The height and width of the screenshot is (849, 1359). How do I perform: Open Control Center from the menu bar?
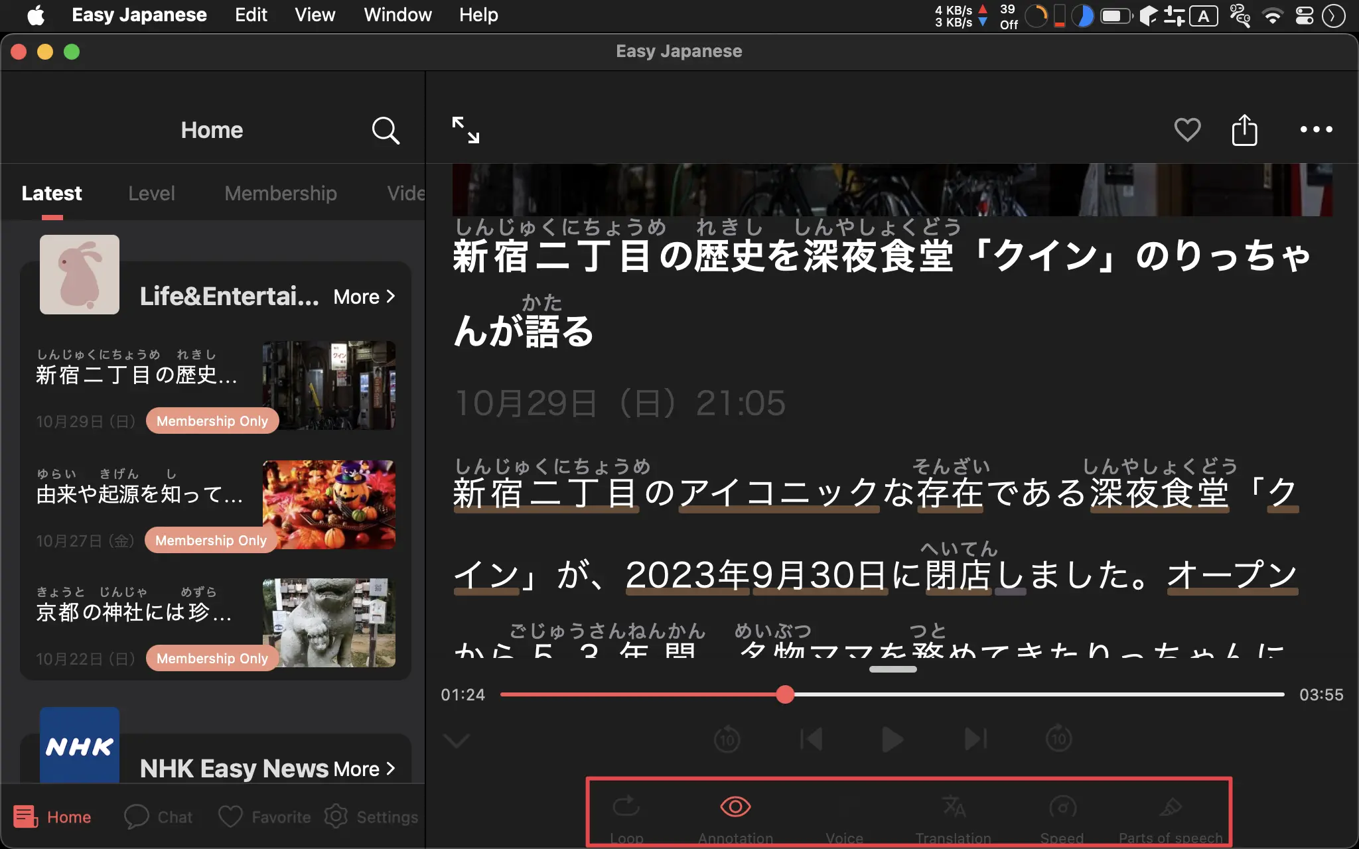1305,15
